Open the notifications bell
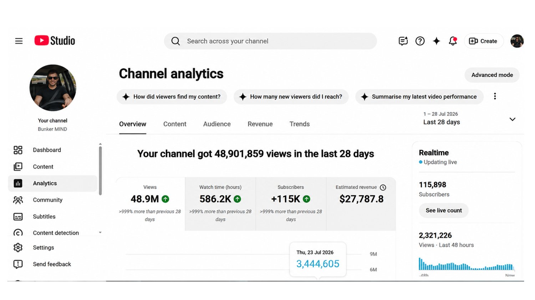This screenshot has height=300, width=535. tap(453, 41)
